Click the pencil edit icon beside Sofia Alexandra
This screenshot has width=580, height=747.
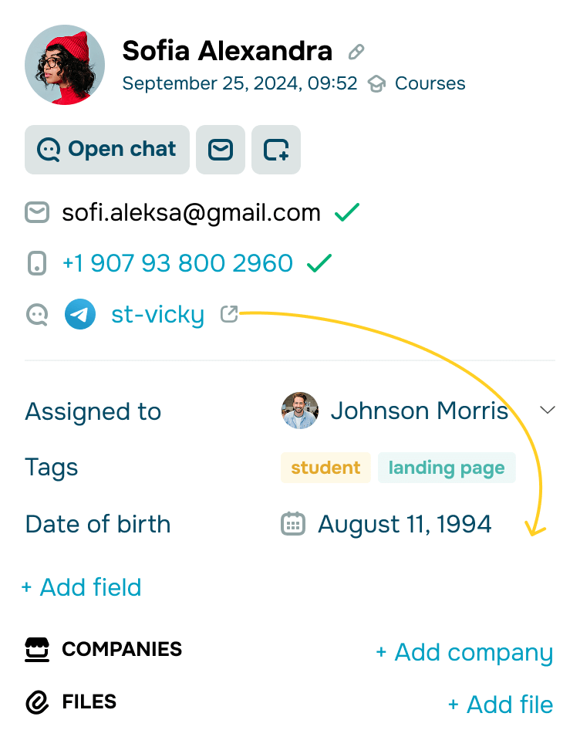(355, 51)
